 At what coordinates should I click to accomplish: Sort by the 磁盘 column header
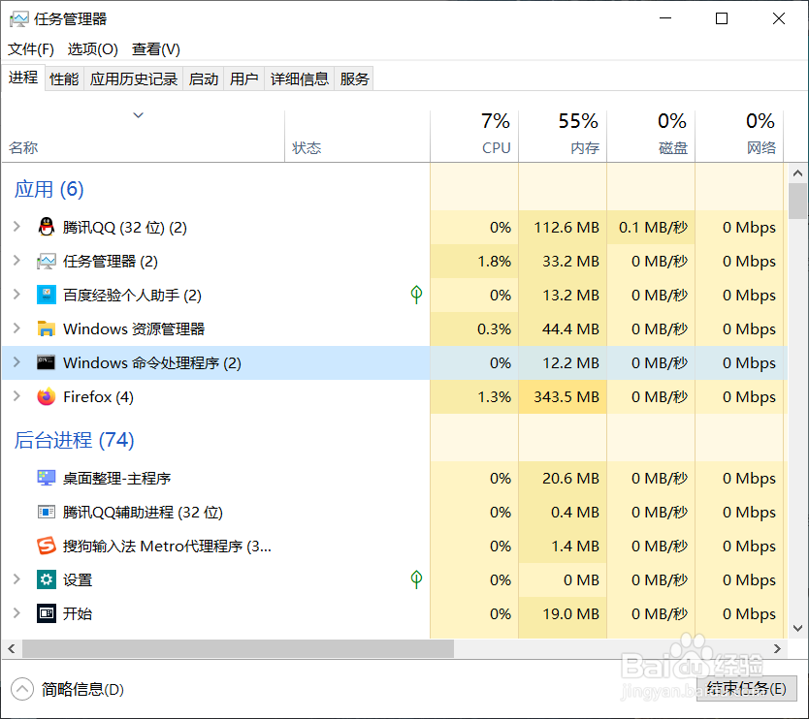coord(651,136)
